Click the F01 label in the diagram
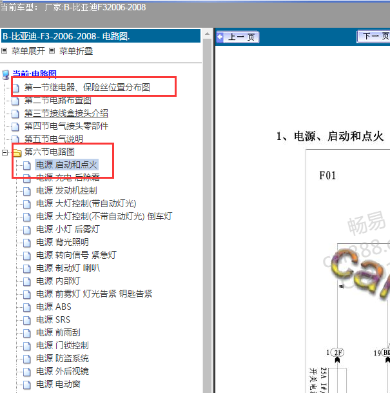This screenshot has width=390, height=393. [327, 176]
